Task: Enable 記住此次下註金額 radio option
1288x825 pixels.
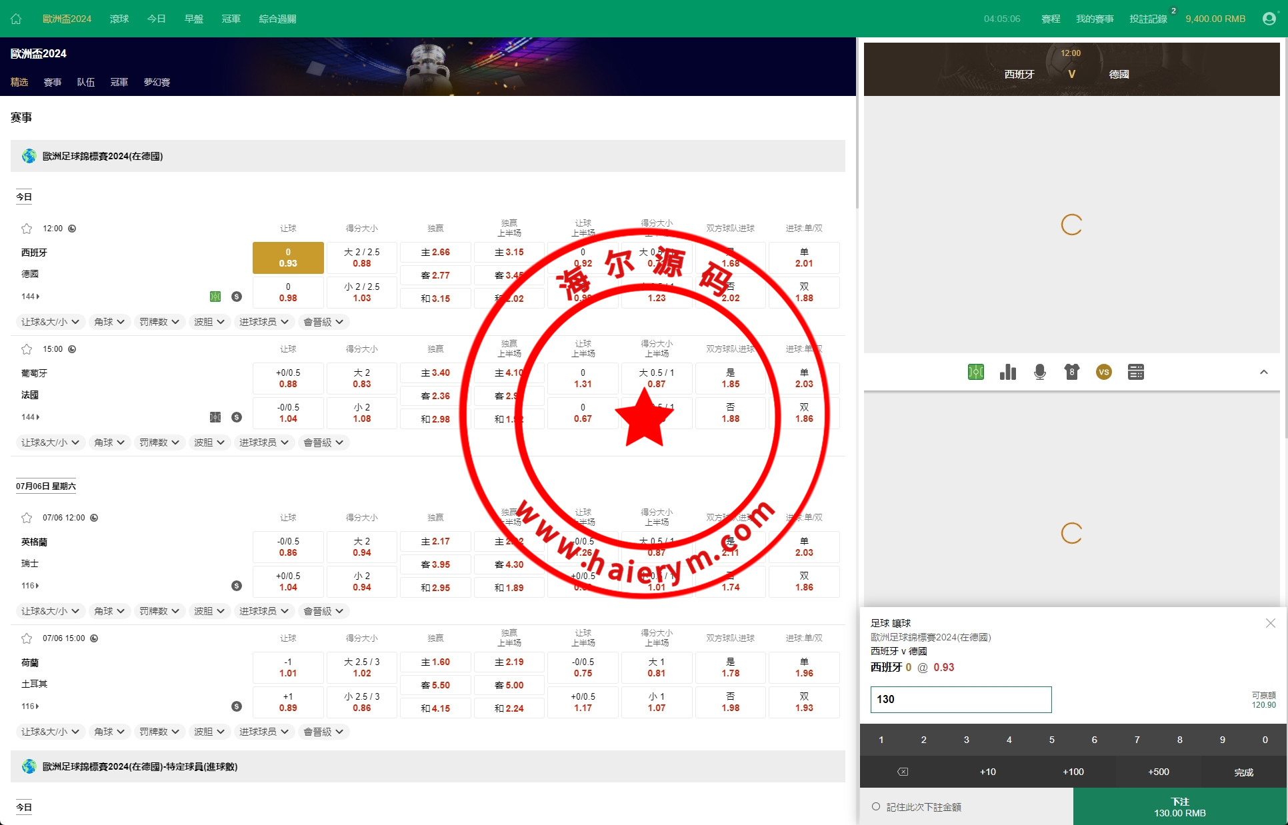Action: point(876,806)
